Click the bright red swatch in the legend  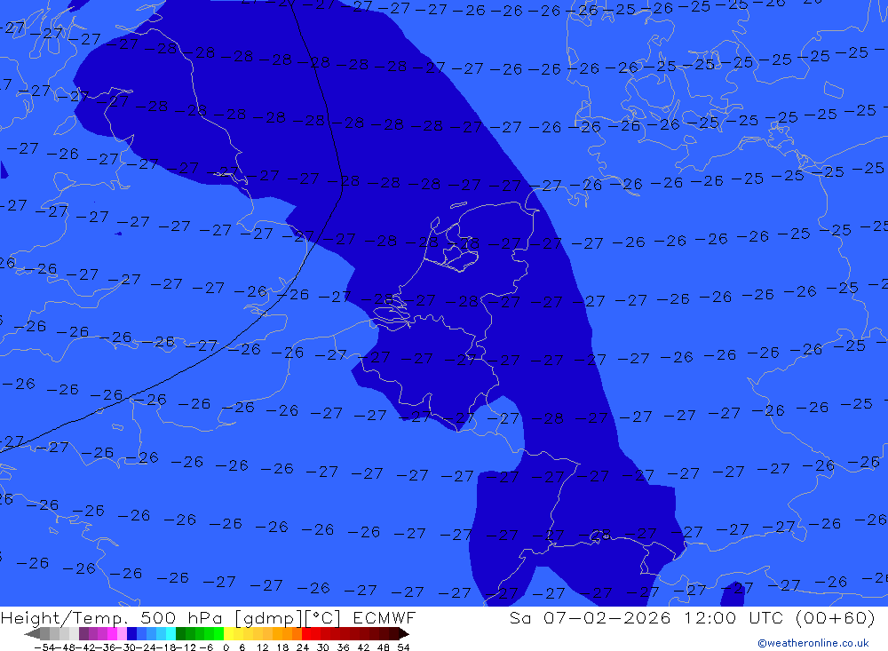306,633
